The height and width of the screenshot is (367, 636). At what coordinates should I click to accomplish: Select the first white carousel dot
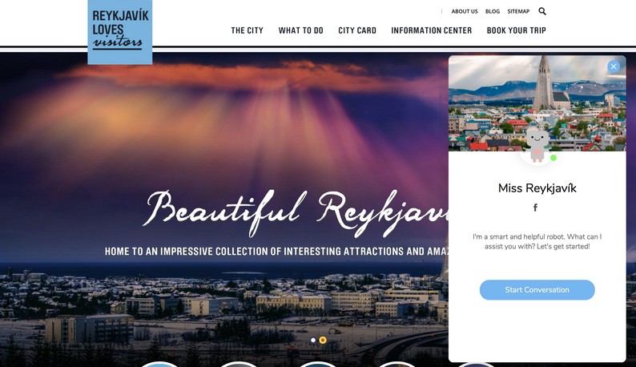(313, 341)
